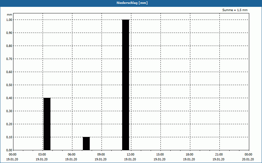
Task: Select the 1,00 mm bar before 12:00
Action: point(126,85)
